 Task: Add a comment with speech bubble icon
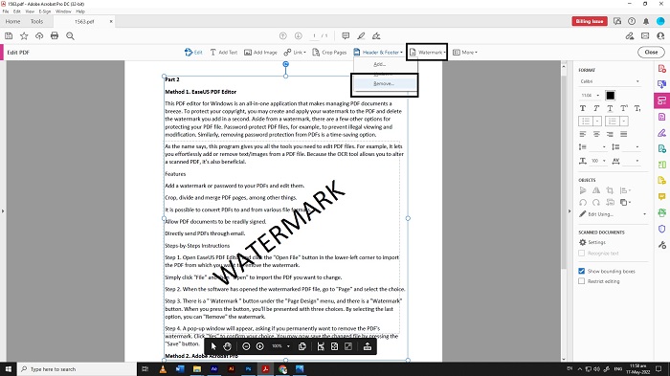pyautogui.click(x=346, y=36)
